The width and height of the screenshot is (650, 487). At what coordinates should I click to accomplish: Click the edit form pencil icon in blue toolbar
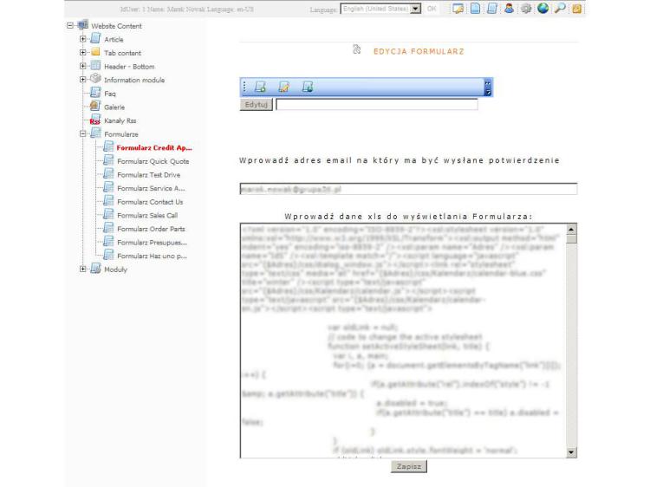pyautogui.click(x=284, y=87)
